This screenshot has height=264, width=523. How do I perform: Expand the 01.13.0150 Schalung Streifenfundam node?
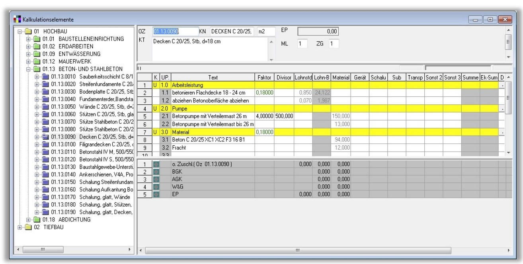(37, 182)
